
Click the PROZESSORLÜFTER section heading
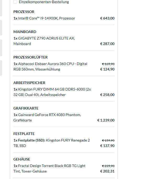coord(31,57)
